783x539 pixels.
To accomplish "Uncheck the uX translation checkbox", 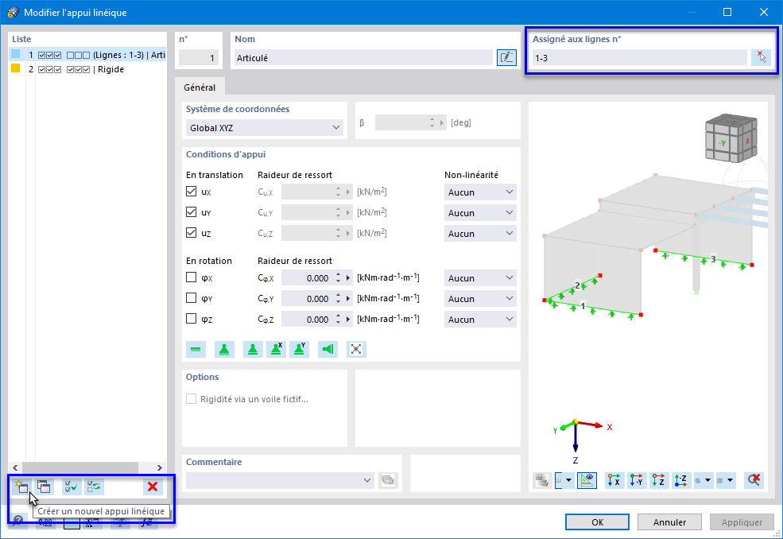I will (x=191, y=192).
